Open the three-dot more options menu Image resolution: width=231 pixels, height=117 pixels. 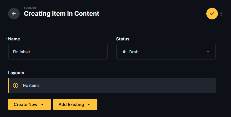221,14
